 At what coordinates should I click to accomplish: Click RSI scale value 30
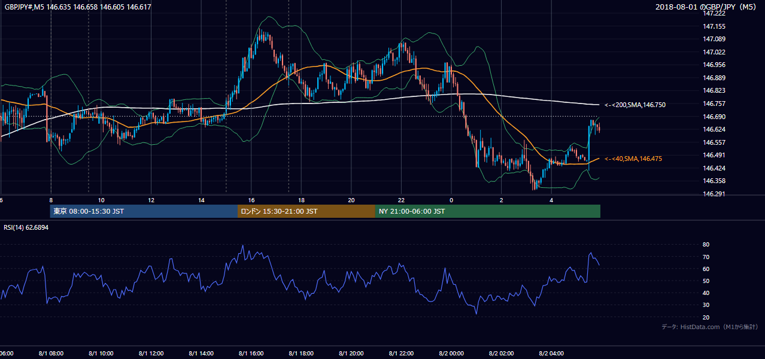(x=706, y=305)
